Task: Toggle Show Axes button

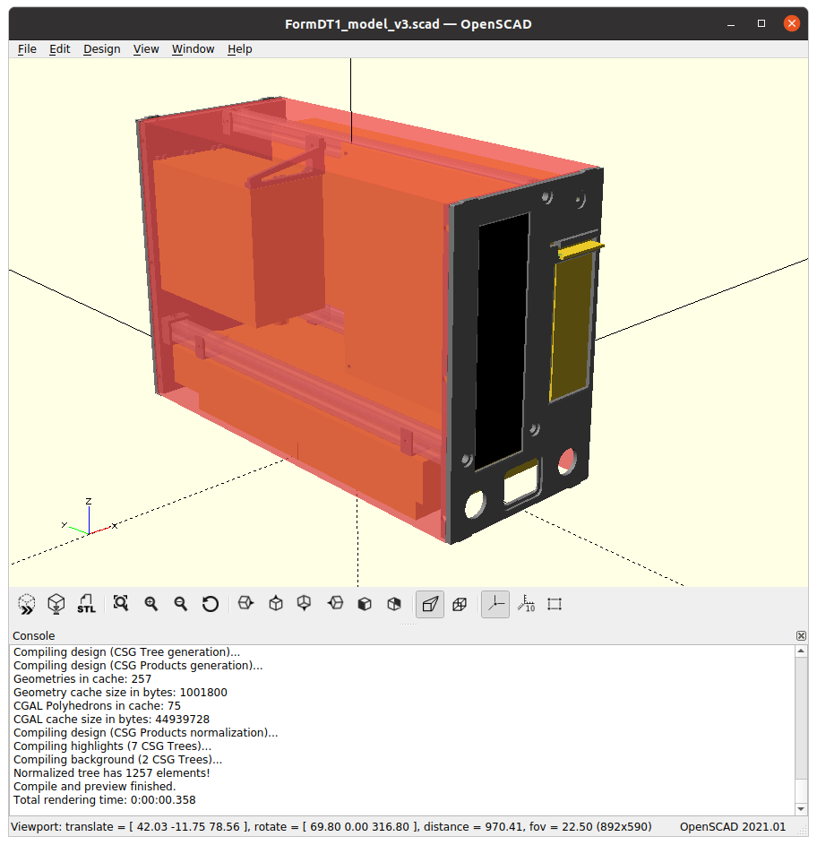Action: pos(495,604)
